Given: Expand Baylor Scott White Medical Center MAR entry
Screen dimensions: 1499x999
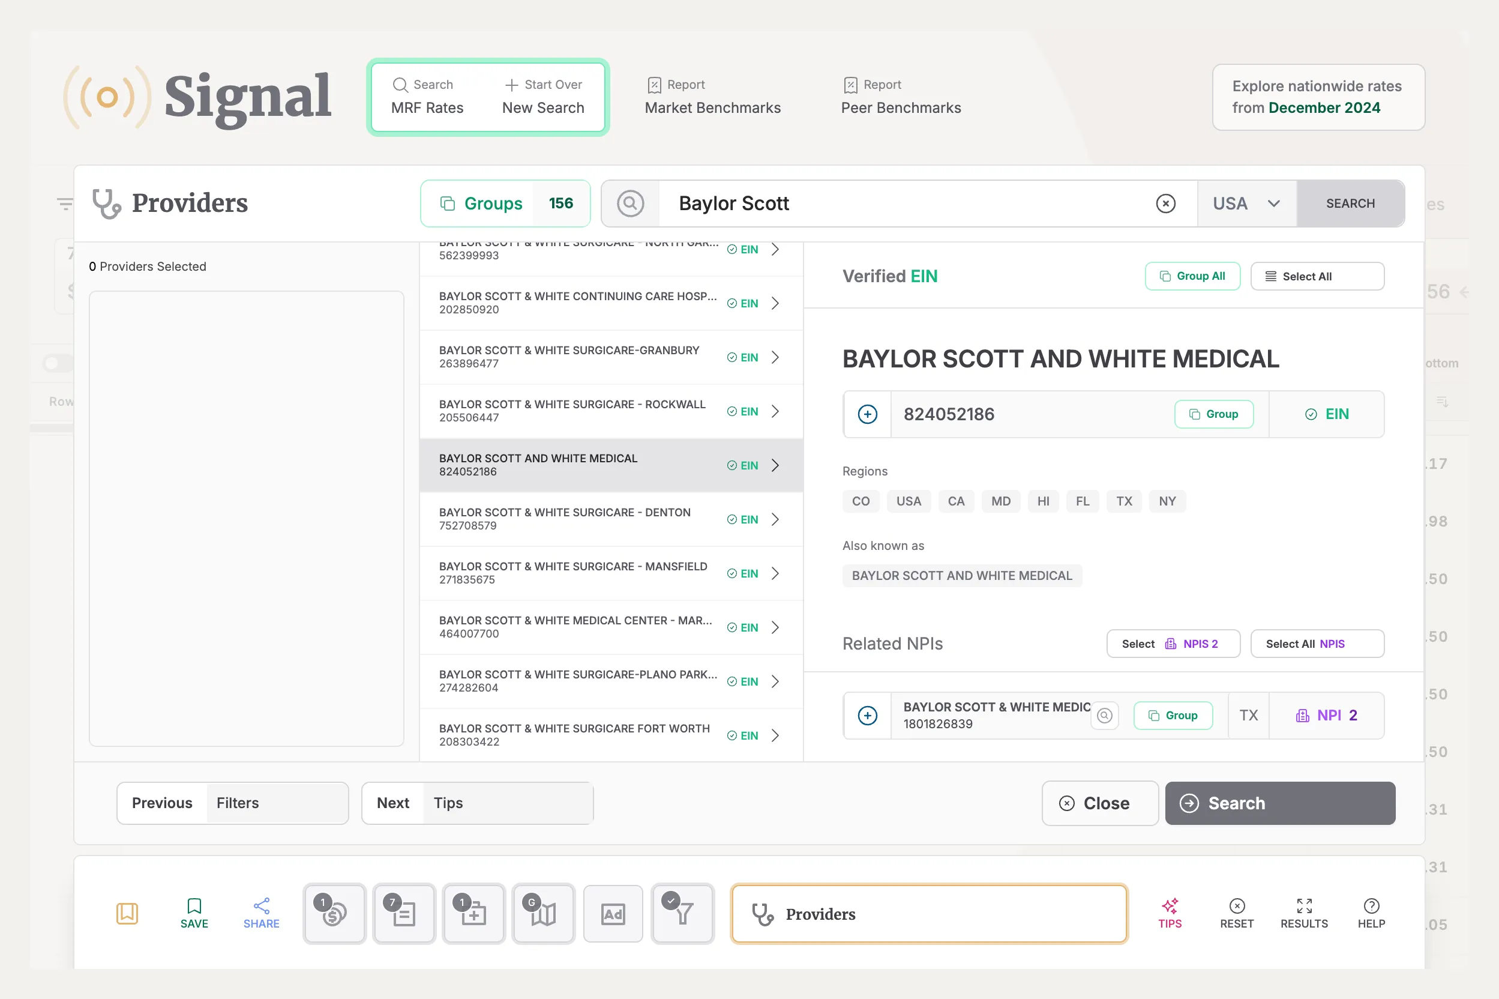Looking at the screenshot, I should (x=778, y=627).
